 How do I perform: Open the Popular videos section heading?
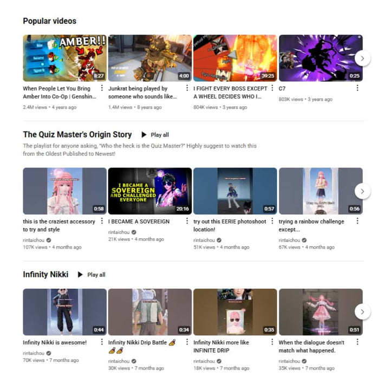tap(49, 21)
